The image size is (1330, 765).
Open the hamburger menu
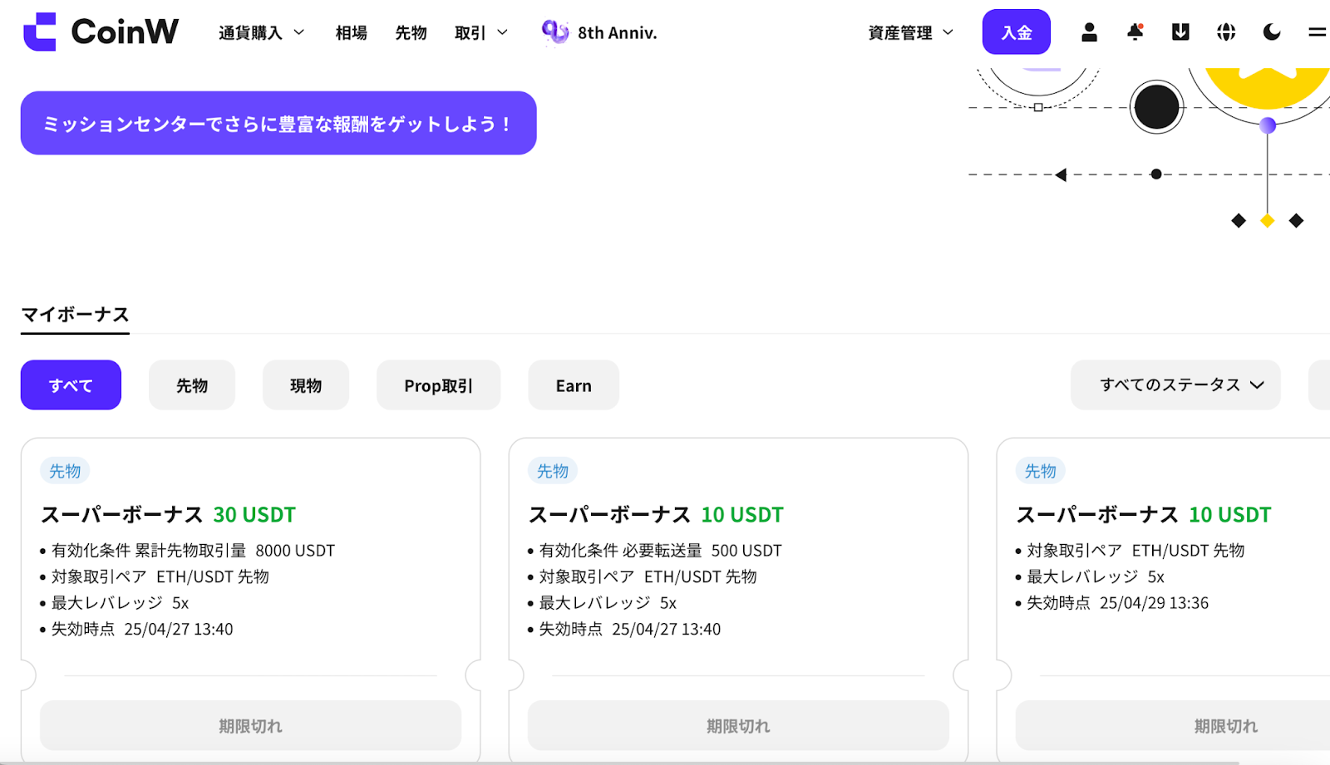(1318, 32)
